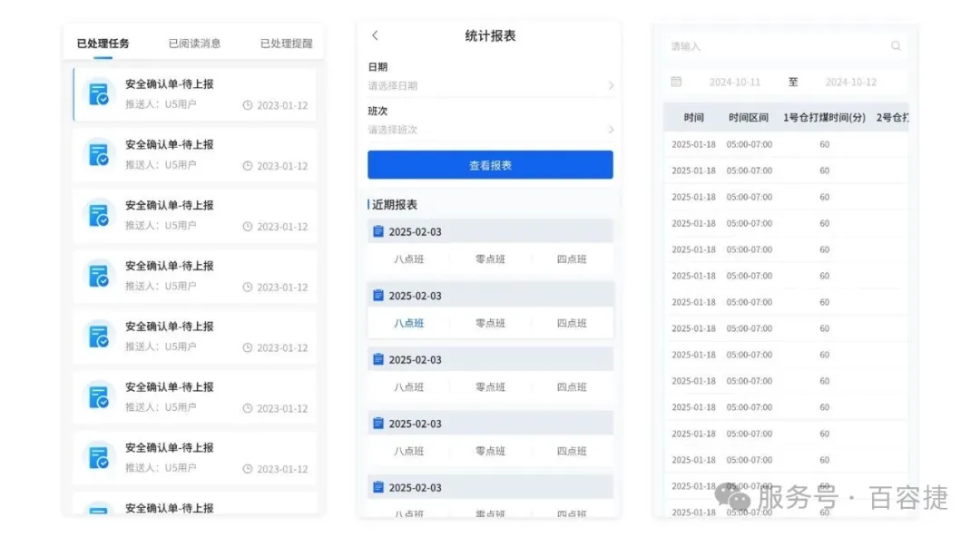Select the blue highlighted 八点班 shift
Image resolution: width=980 pixels, height=537 pixels.
408,323
